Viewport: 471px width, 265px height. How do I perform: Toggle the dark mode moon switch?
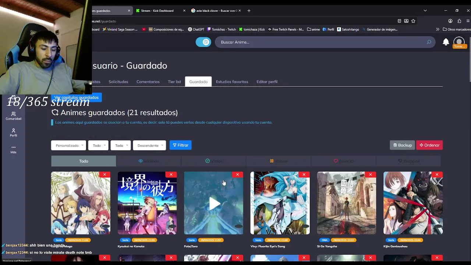(x=203, y=42)
